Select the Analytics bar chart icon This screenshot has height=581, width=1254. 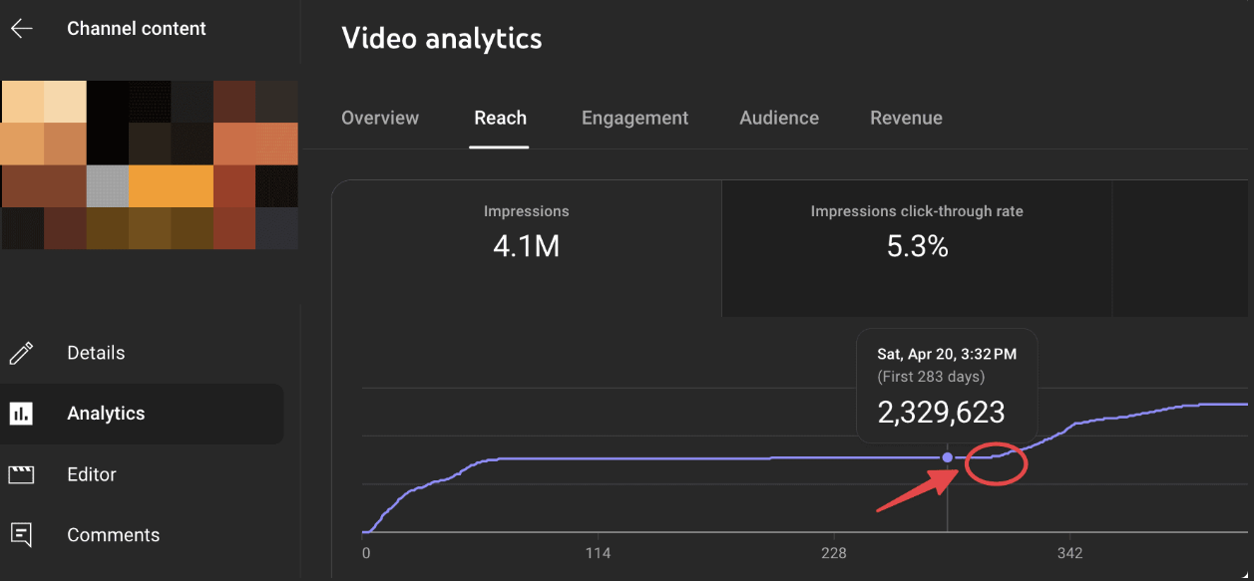point(21,414)
